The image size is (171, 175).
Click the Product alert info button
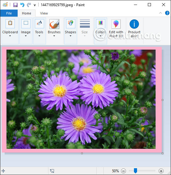[134, 29]
